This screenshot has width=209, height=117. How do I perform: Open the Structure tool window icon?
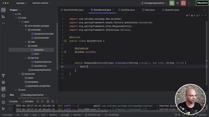coord(3,17)
